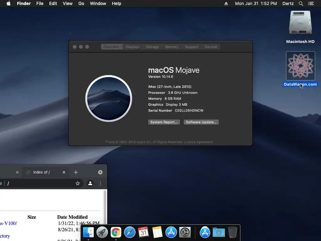Open the Downloads folder in Dock
321x241 pixels.
[x=218, y=233]
